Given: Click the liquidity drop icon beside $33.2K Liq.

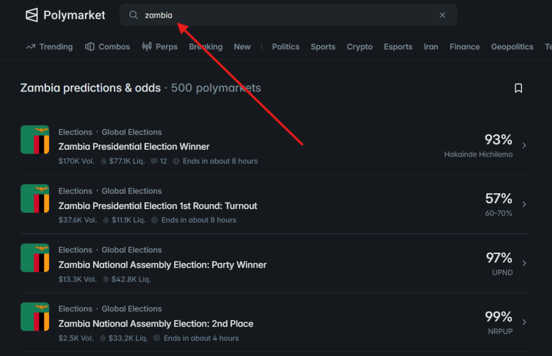Looking at the screenshot, I should pos(103,338).
